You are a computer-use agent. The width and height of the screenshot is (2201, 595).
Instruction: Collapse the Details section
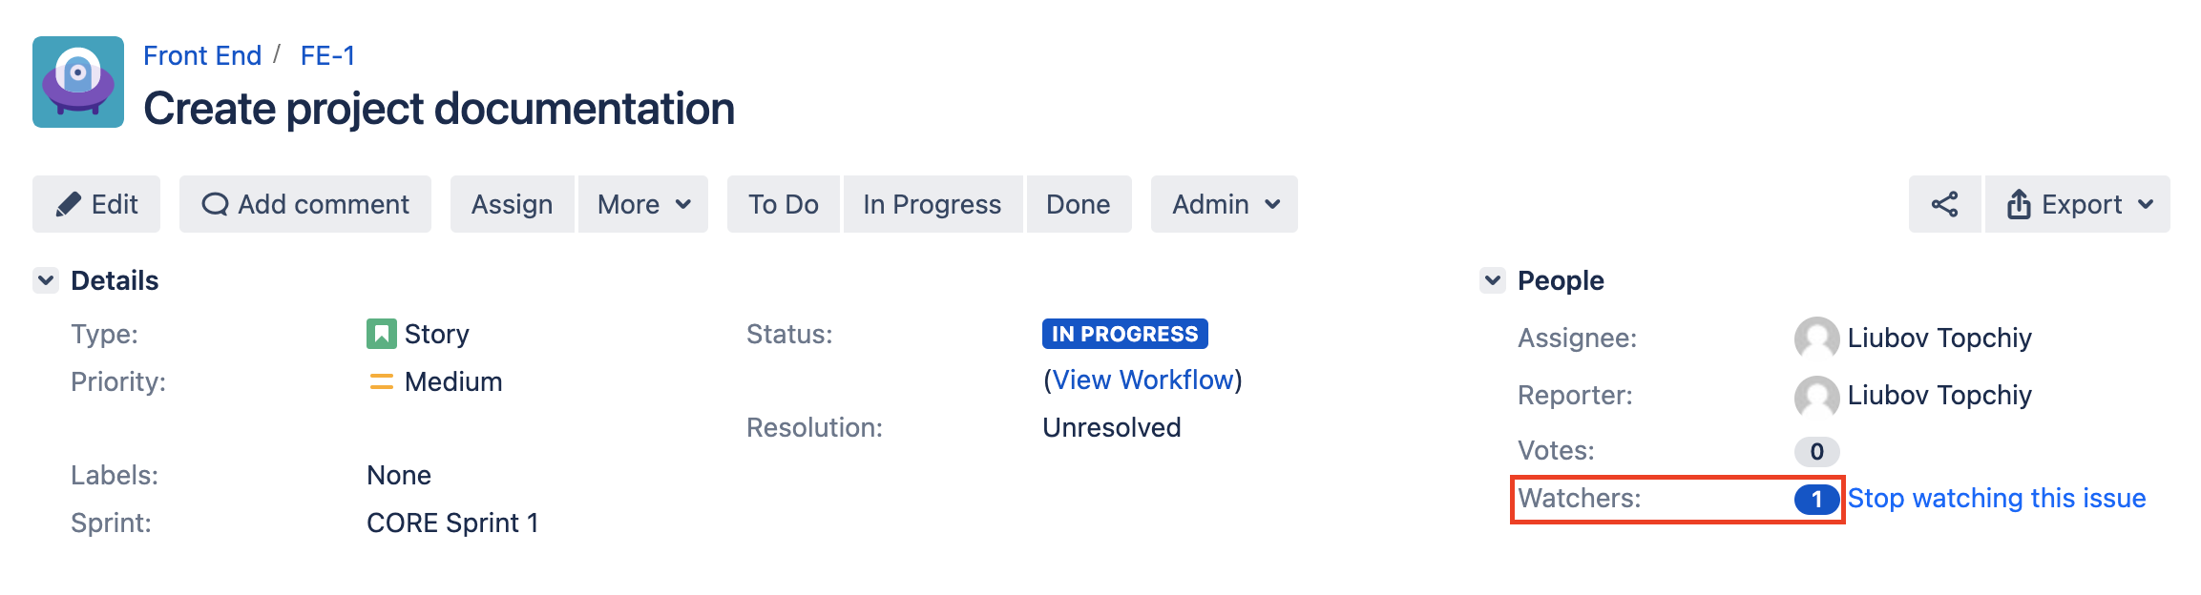(x=45, y=279)
